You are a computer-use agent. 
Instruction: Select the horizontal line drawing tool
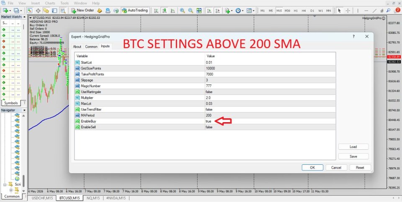point(366,10)
